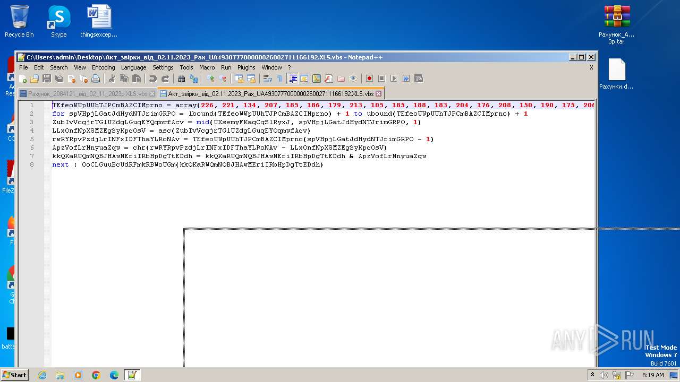Close document X in menu bar
Image resolution: width=680 pixels, height=382 pixels.
pyautogui.click(x=591, y=67)
